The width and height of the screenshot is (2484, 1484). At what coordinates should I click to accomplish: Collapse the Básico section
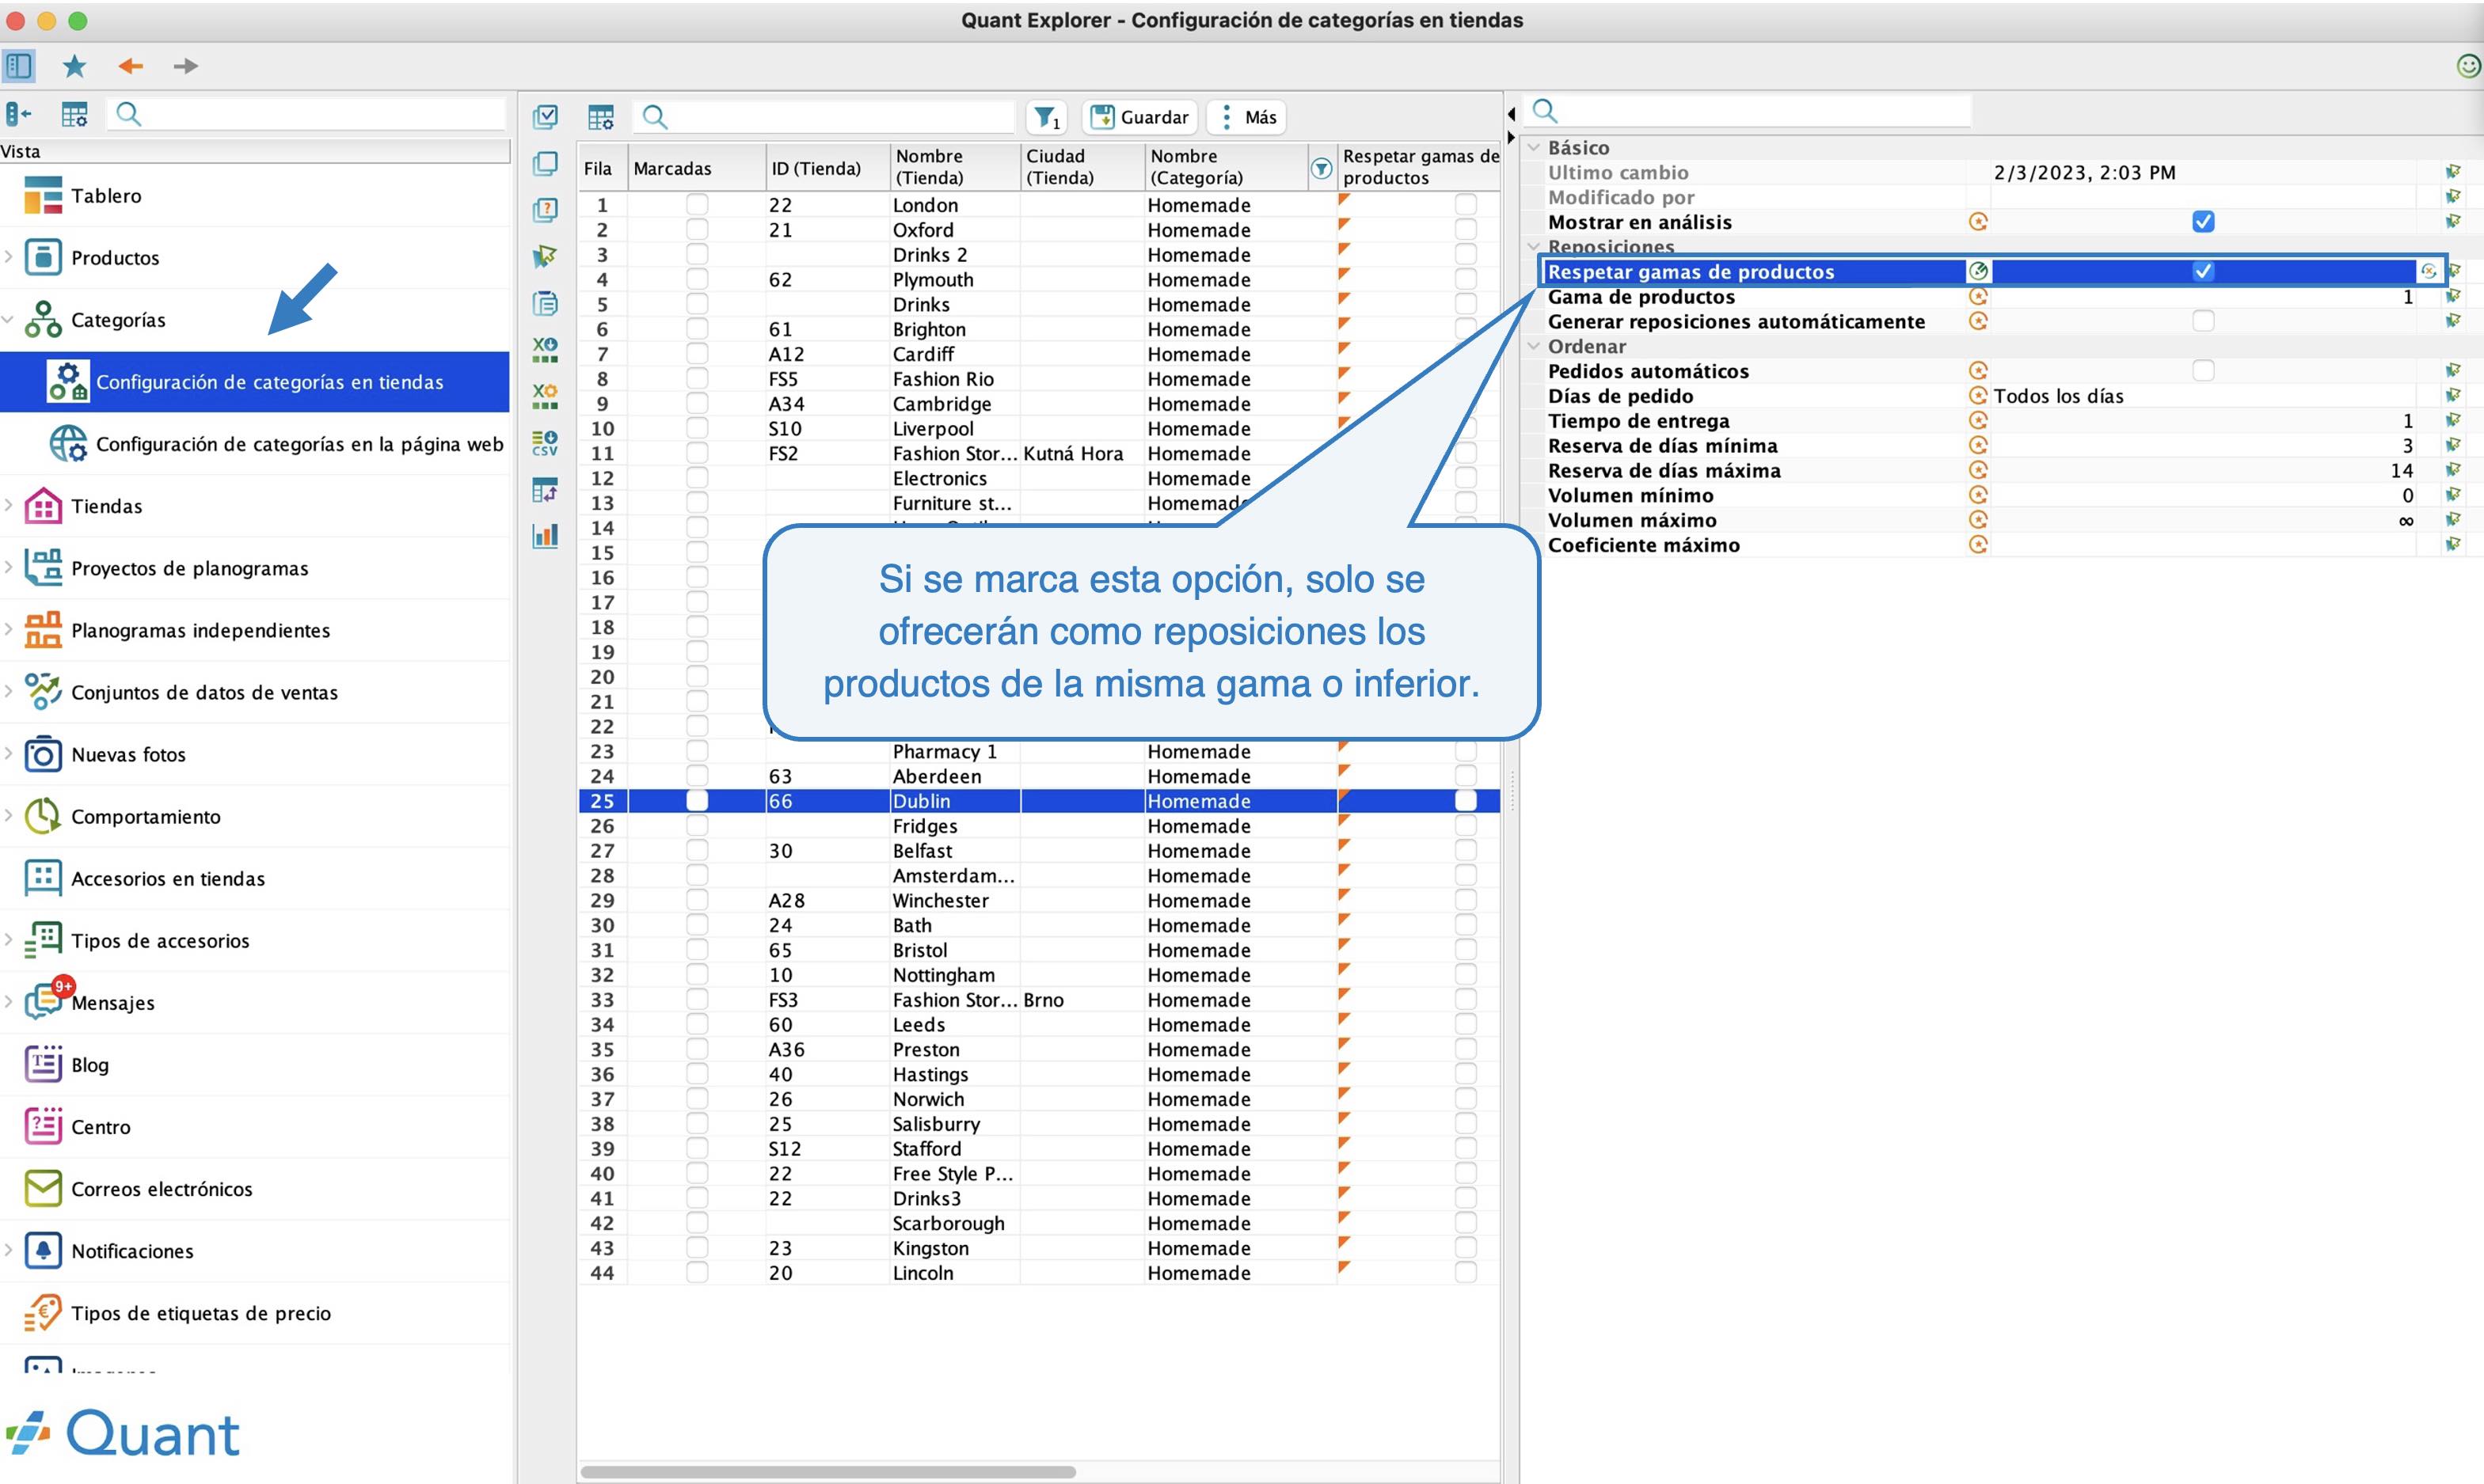(x=1534, y=147)
